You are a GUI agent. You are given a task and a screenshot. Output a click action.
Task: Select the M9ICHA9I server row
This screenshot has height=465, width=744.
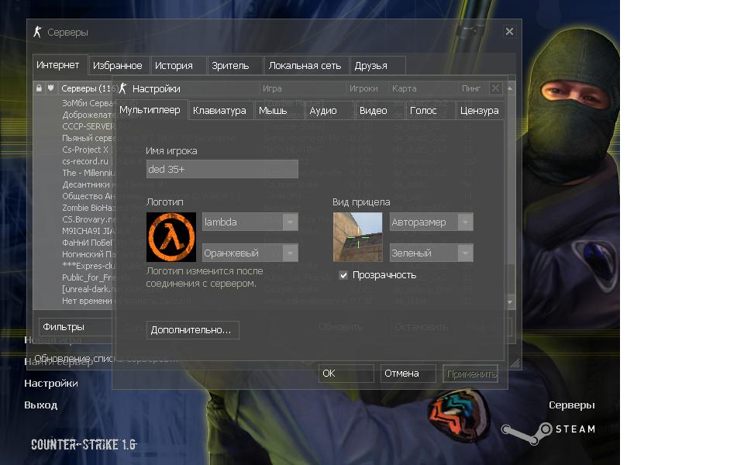click(x=88, y=231)
